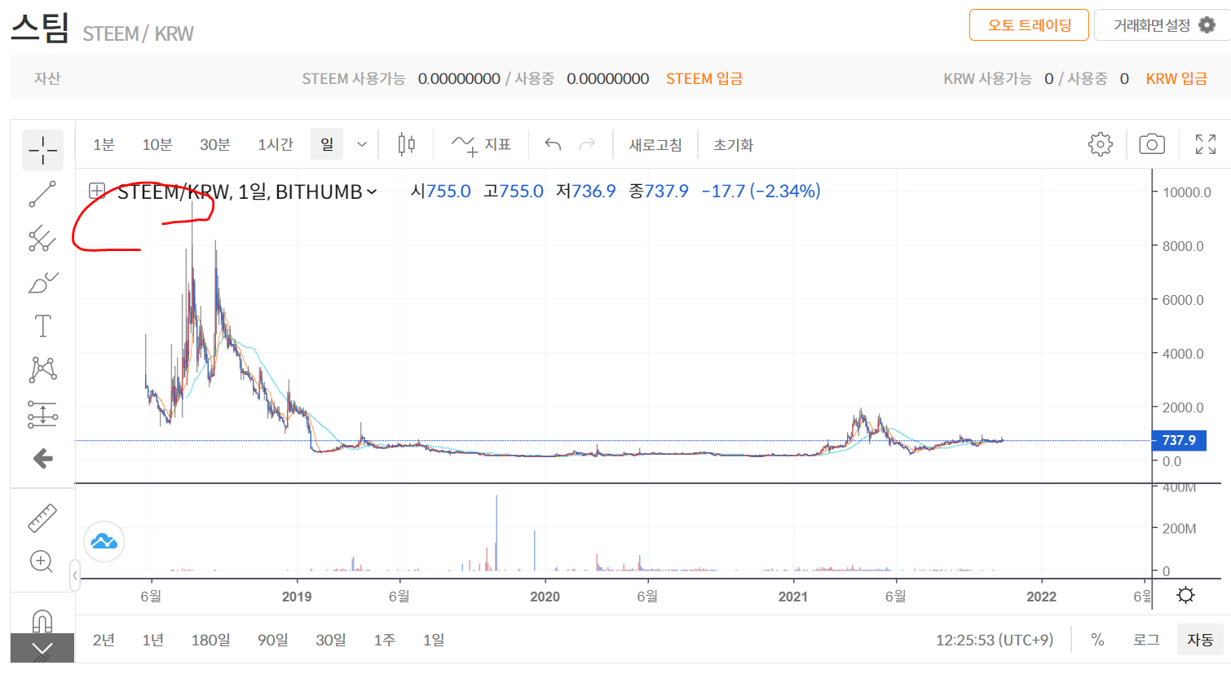Screen dimensions: 1231x687
Task: Select the 일 daily interval
Action: (x=327, y=144)
